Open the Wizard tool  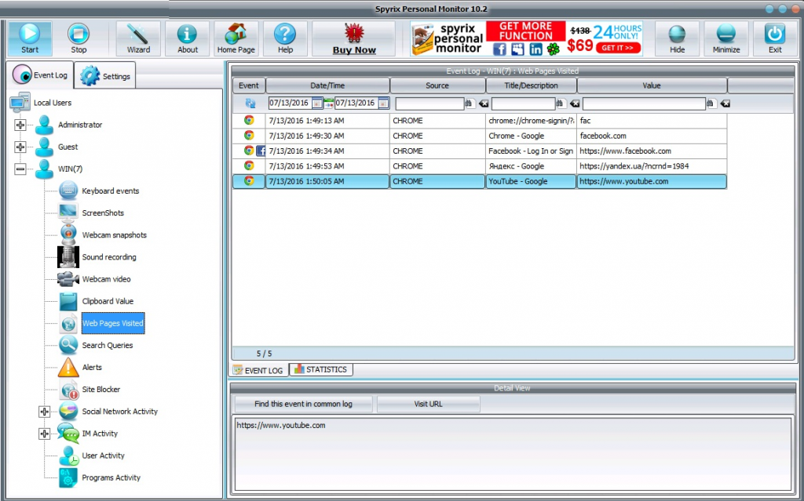tap(138, 38)
